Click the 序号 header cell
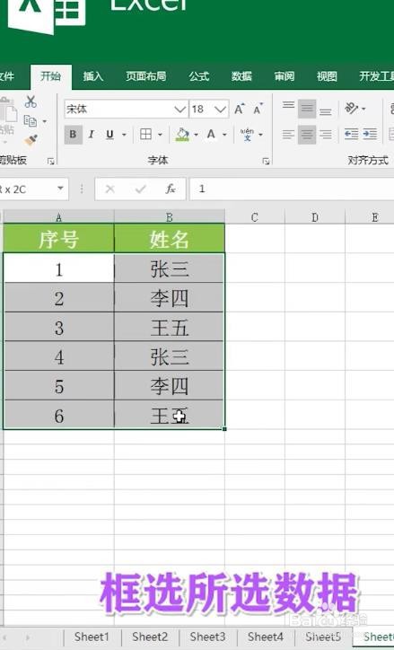The image size is (394, 650). [x=59, y=239]
